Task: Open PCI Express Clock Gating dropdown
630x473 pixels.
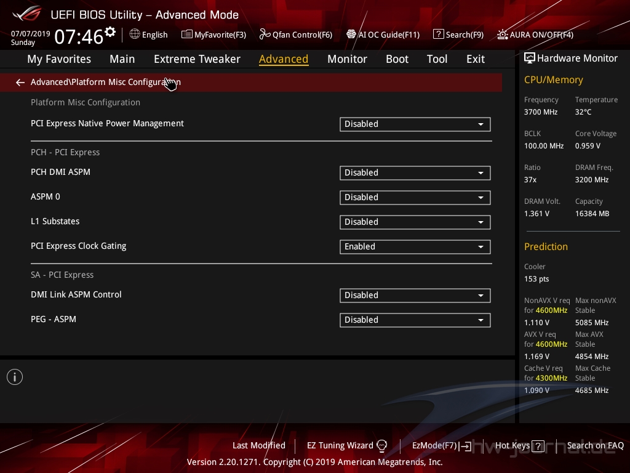Action: (x=415, y=247)
